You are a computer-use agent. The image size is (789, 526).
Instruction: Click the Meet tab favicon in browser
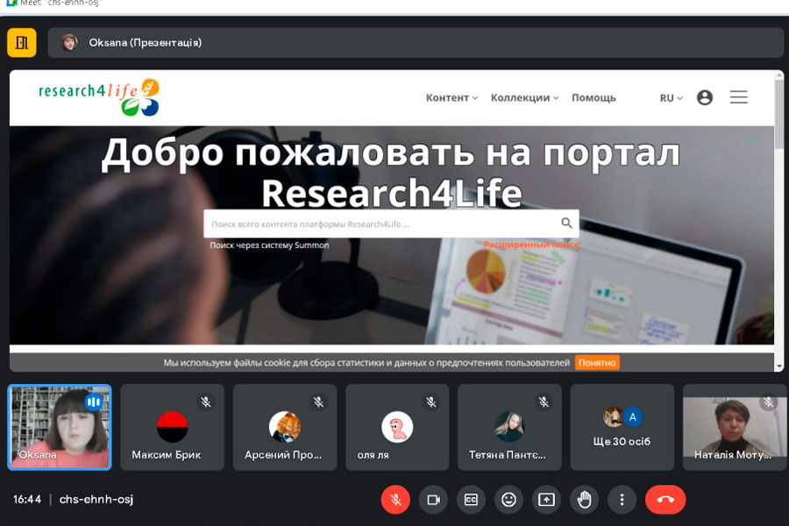[x=11, y=3]
